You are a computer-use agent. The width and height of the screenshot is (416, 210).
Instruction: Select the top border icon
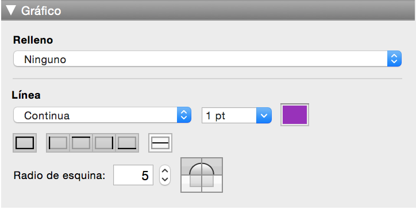(x=81, y=143)
